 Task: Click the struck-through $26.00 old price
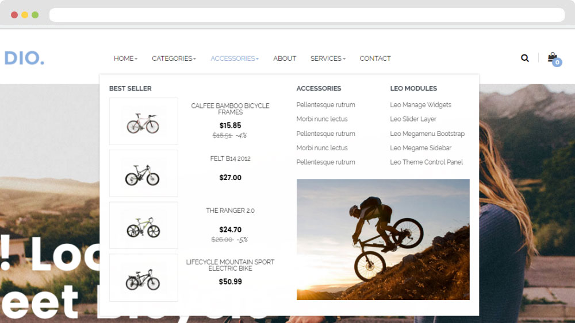pos(222,240)
